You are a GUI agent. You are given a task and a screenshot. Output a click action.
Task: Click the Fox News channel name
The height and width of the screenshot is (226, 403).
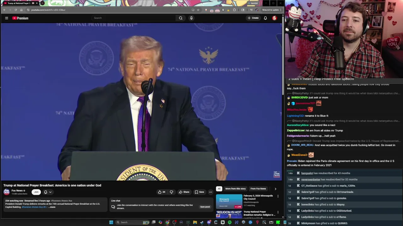click(17, 191)
